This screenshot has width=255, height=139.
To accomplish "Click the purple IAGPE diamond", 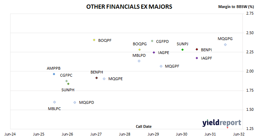I will (x=154, y=52).
